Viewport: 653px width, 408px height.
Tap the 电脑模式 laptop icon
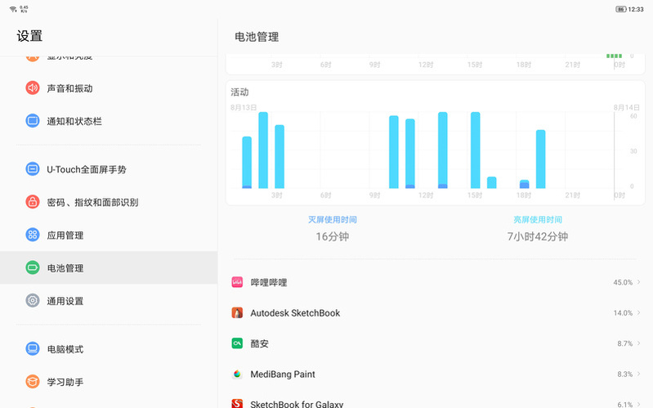(33, 349)
